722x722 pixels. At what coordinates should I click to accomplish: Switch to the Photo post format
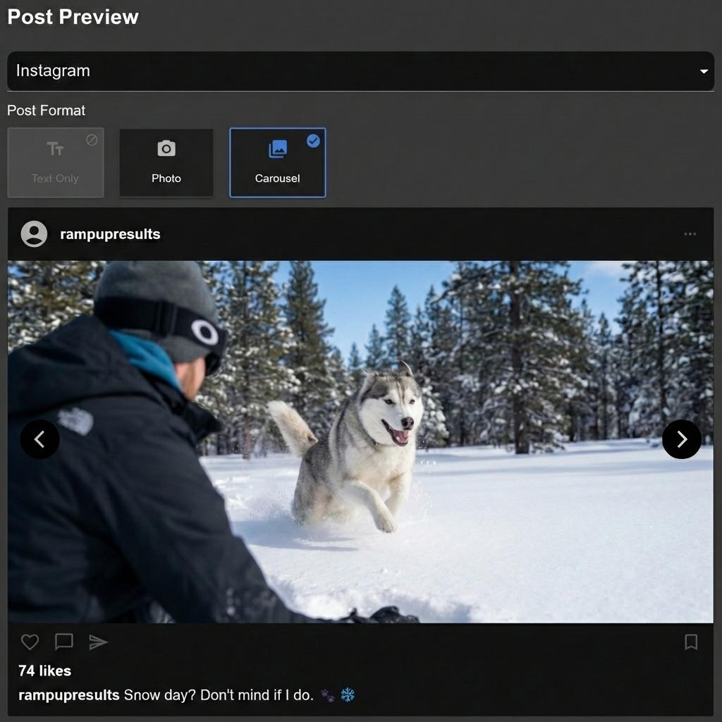(x=166, y=162)
